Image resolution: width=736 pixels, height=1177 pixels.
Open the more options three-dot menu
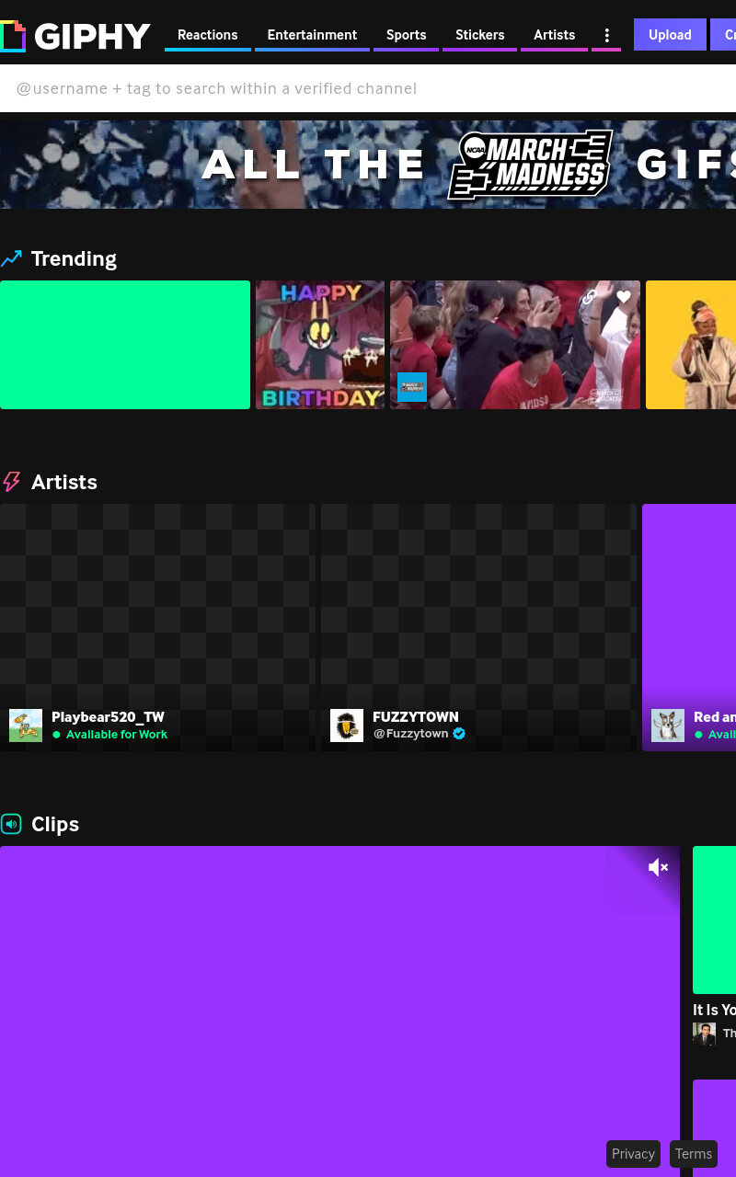pyautogui.click(x=606, y=35)
